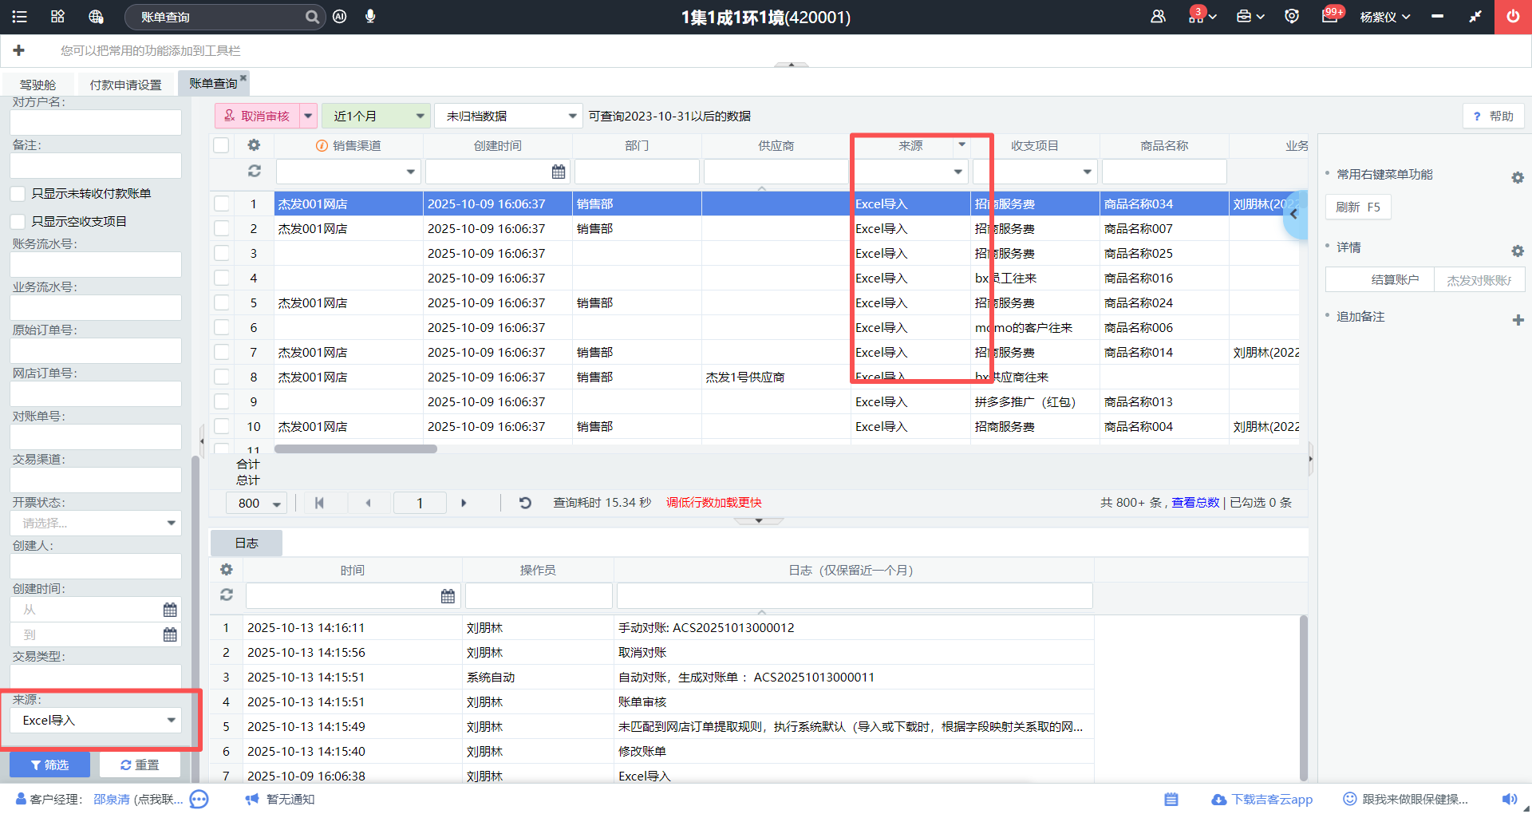Open calendar picker for 创建时间 column filter
Viewport: 1532px width, 814px height.
(559, 172)
